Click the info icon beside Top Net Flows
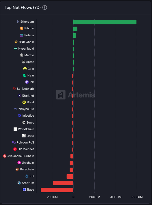This screenshot has width=152, height=205. pos(45,7)
